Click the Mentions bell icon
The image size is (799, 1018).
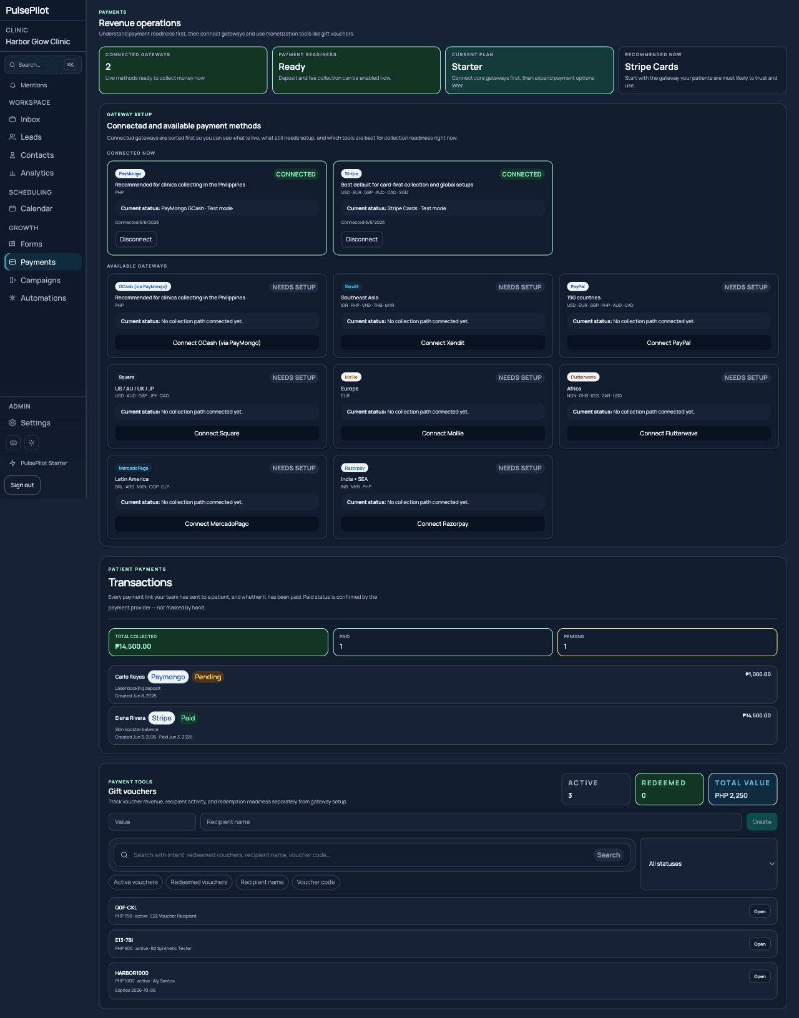click(12, 85)
